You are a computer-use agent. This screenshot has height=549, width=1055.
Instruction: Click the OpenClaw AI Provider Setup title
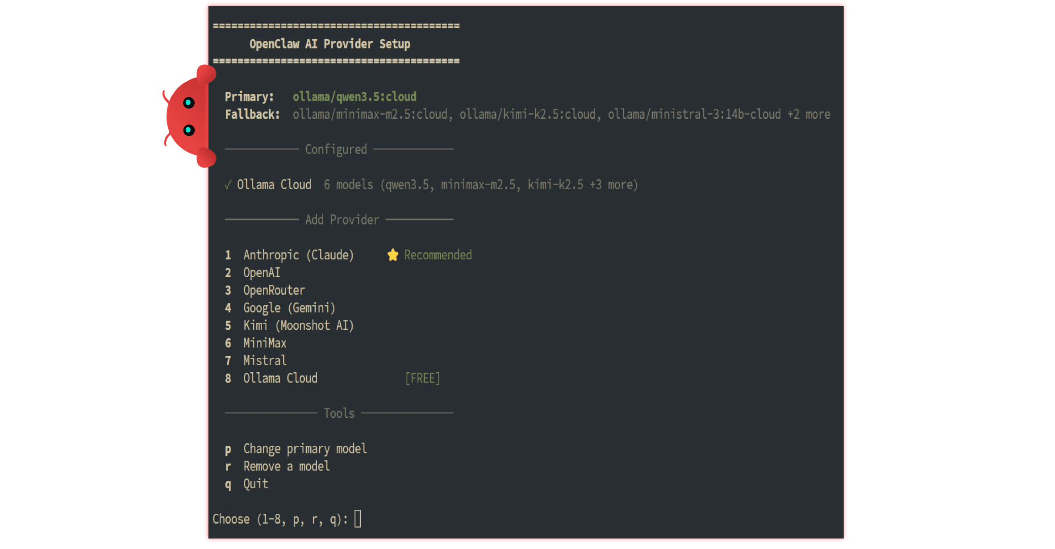[329, 44]
